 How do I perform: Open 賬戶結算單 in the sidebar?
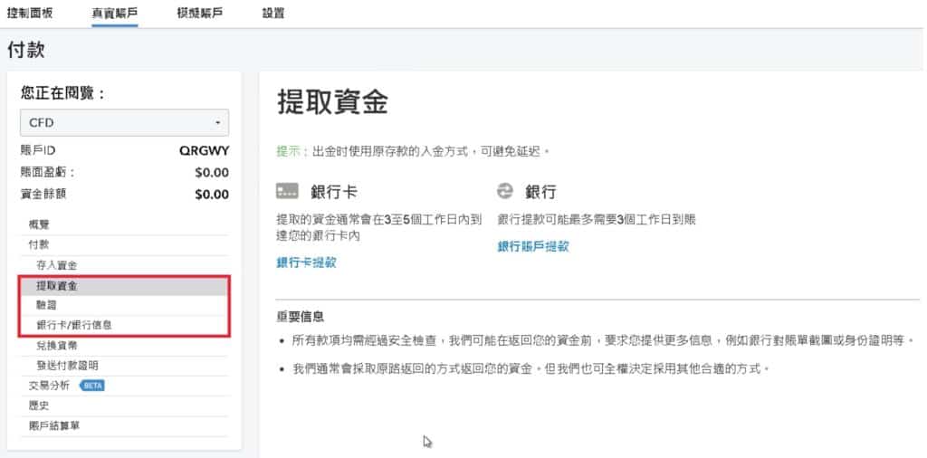54,425
